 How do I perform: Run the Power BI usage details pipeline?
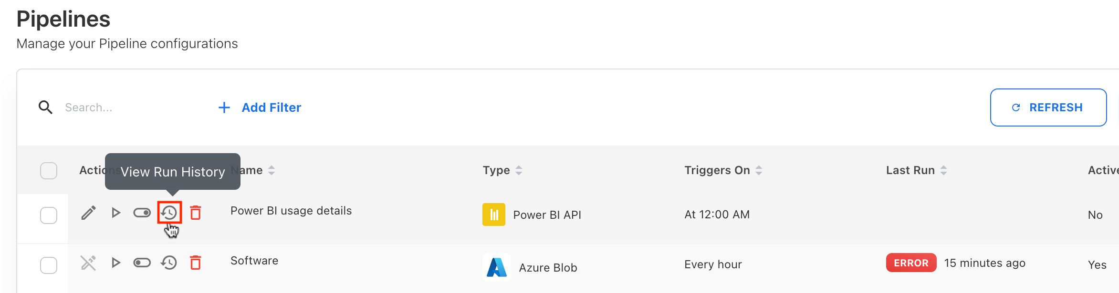115,213
